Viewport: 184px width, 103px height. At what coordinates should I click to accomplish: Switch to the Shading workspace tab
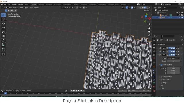click(76, 5)
